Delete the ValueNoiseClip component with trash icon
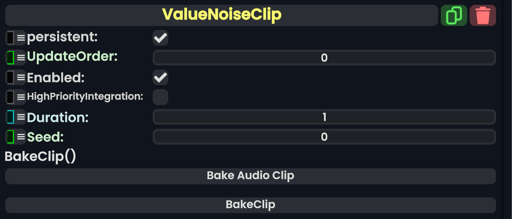Screen dimensions: 512x219 pos(483,16)
